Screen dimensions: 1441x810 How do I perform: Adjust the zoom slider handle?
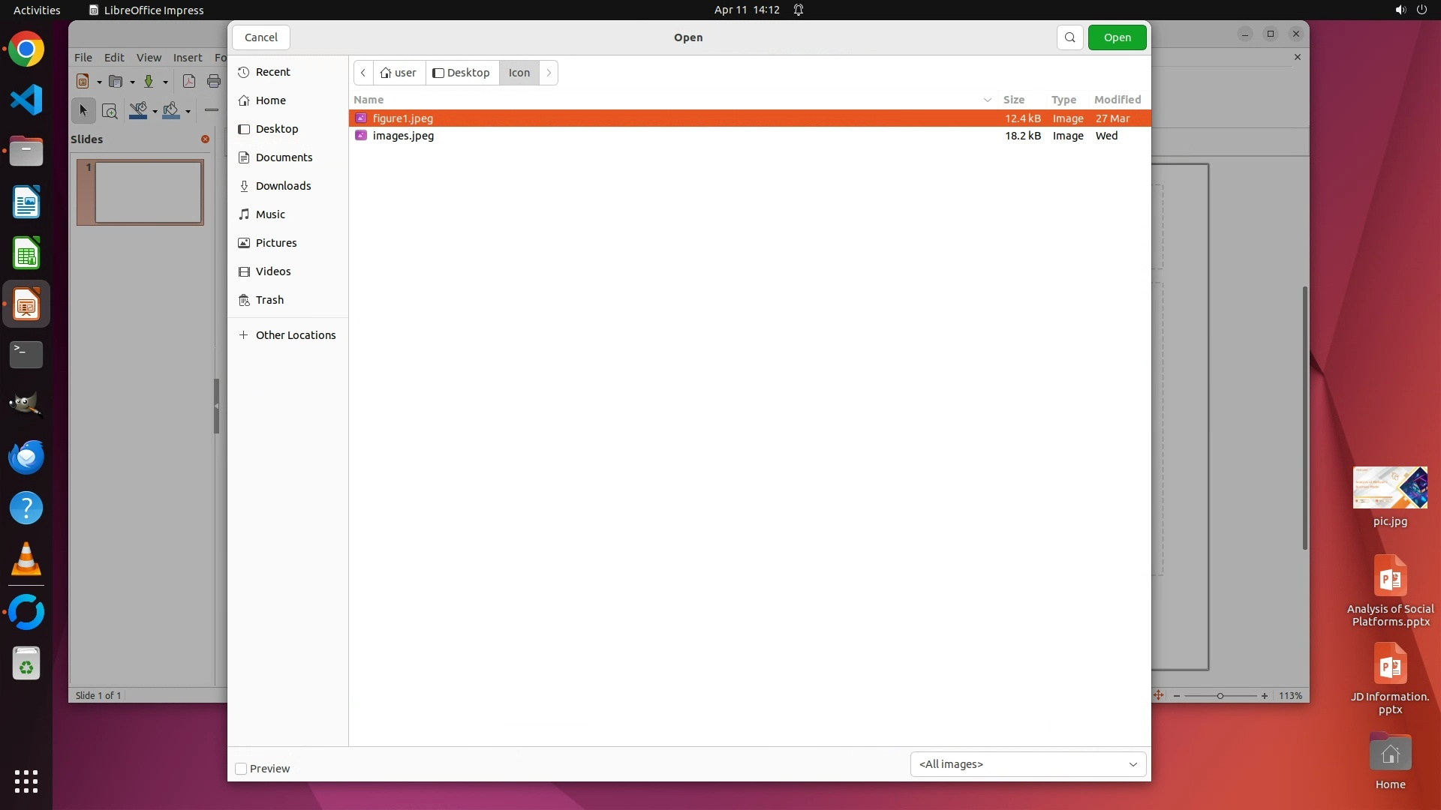pos(1220,696)
